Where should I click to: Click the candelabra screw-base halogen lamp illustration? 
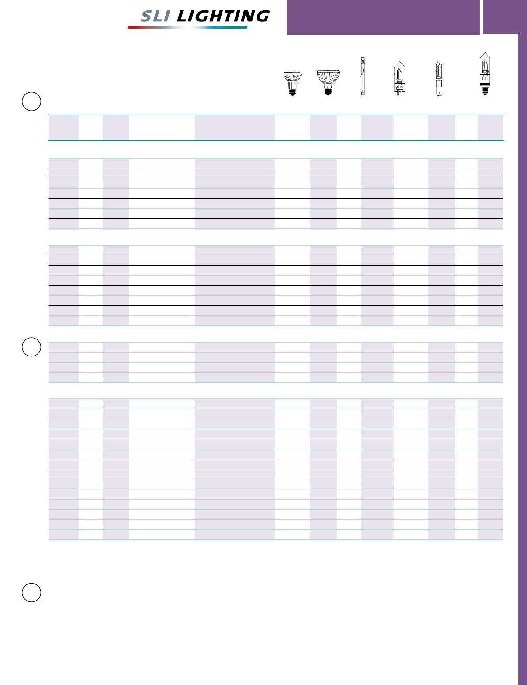[x=485, y=73]
